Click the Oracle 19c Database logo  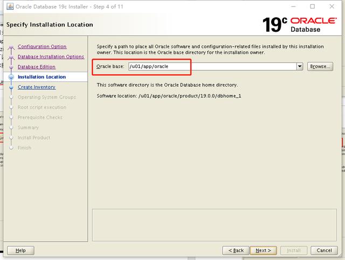pos(300,25)
